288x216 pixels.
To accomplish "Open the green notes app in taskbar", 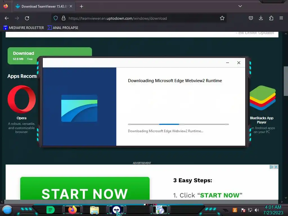I will [51, 210].
